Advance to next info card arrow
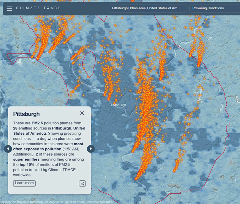 click(91, 149)
